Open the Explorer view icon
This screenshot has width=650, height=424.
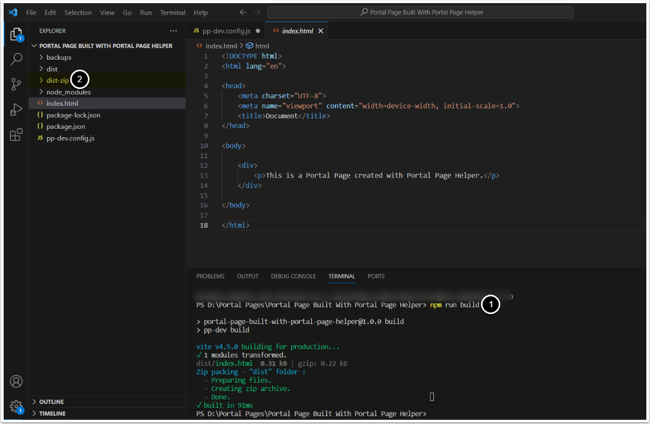[x=16, y=35]
